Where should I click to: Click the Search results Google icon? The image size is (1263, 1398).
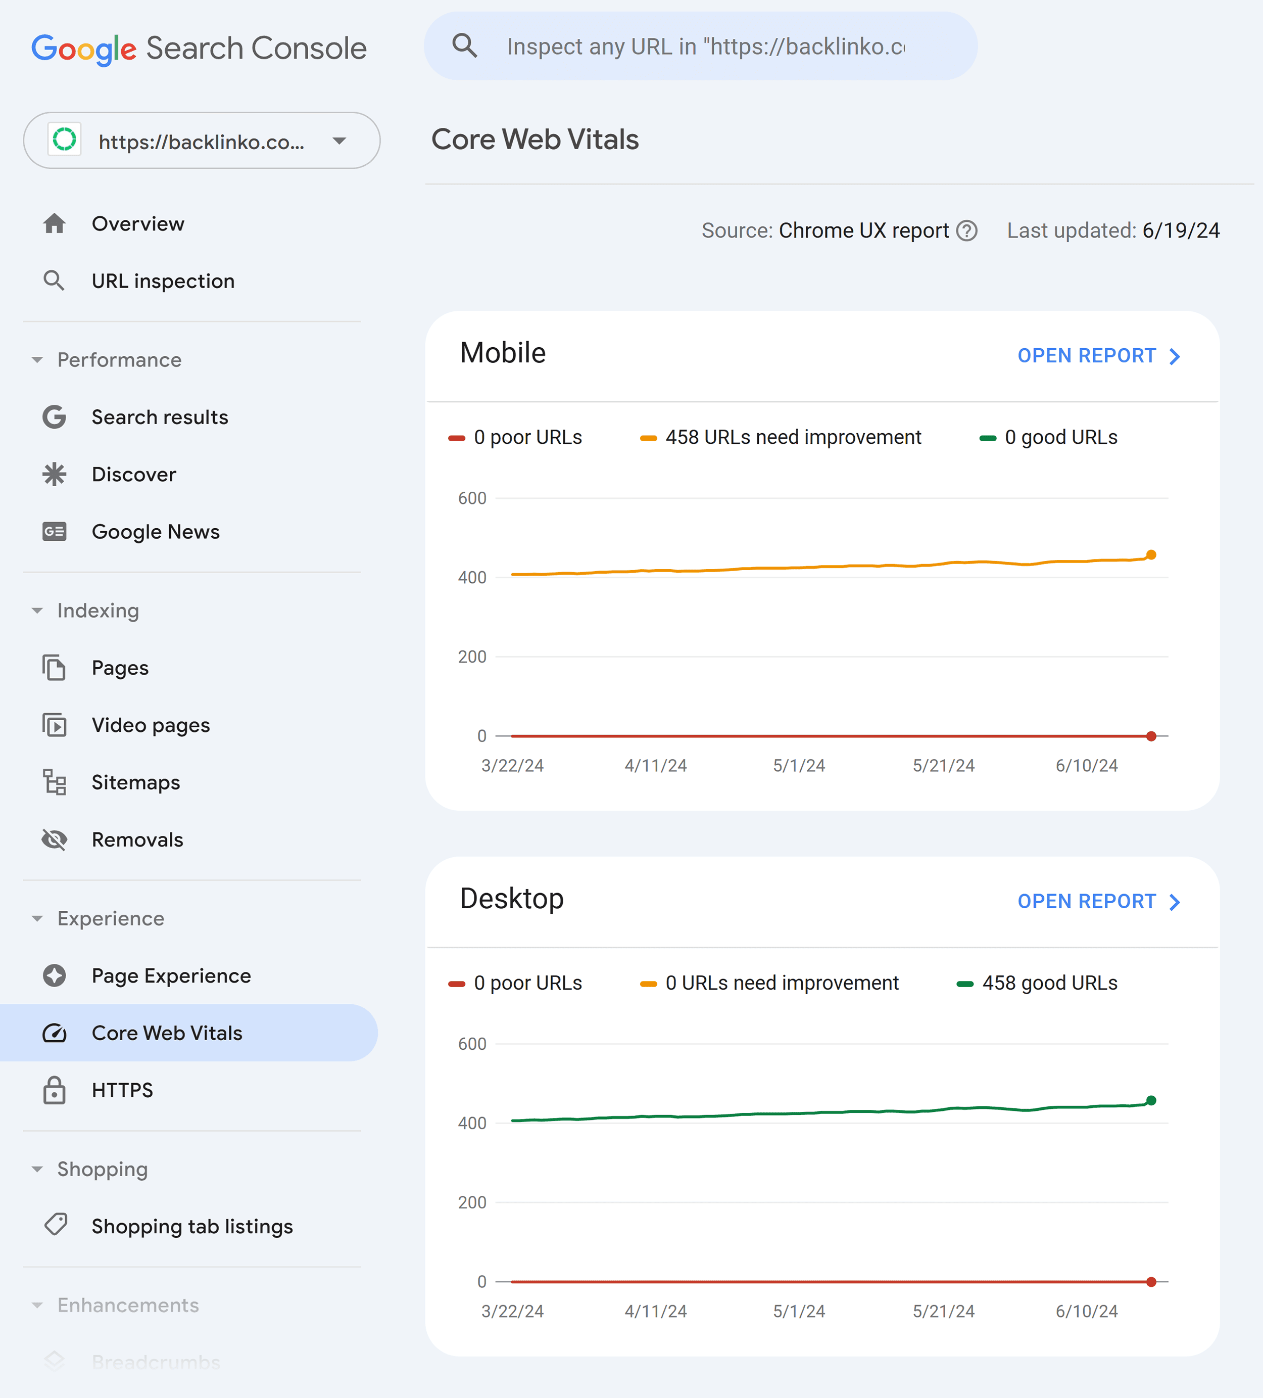[x=54, y=417]
